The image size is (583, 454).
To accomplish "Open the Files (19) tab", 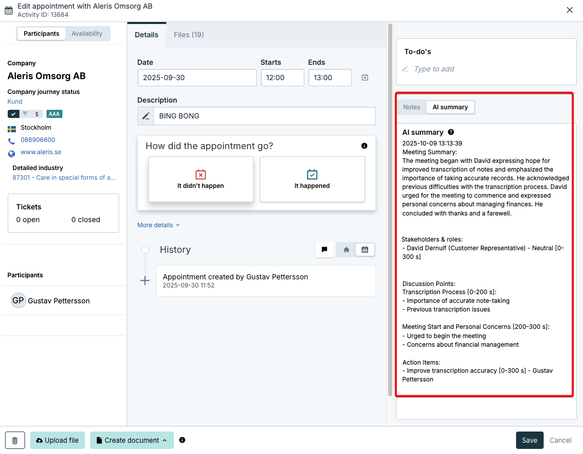I will pyautogui.click(x=189, y=35).
